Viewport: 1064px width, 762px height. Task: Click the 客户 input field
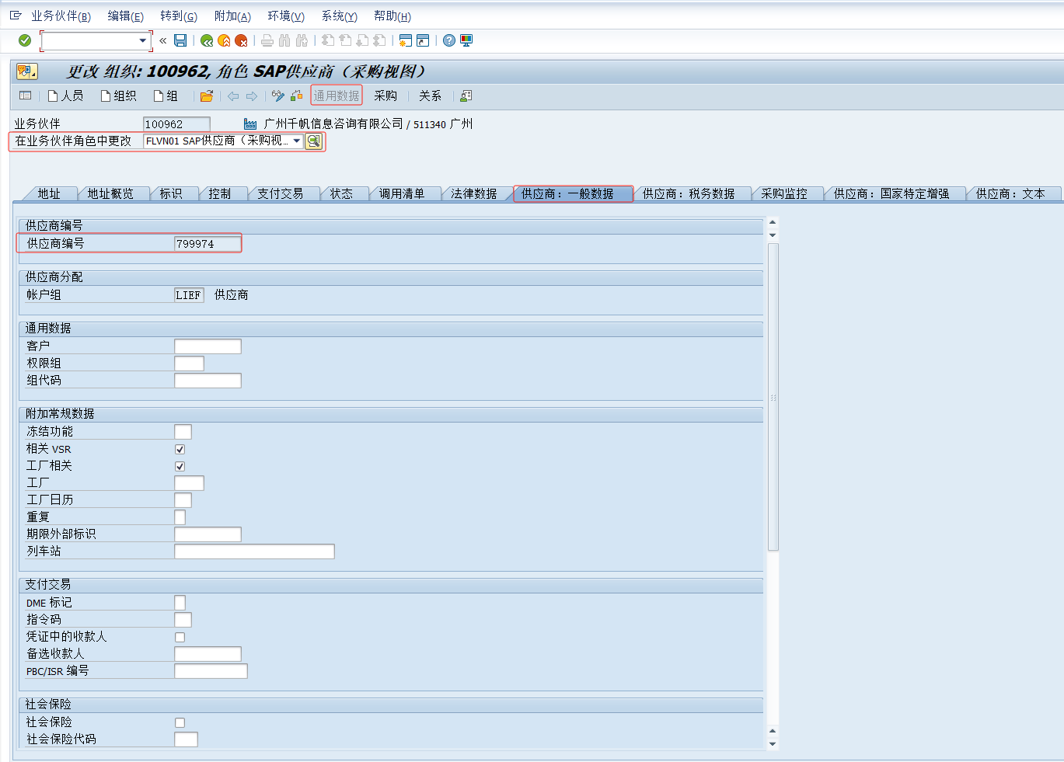208,346
